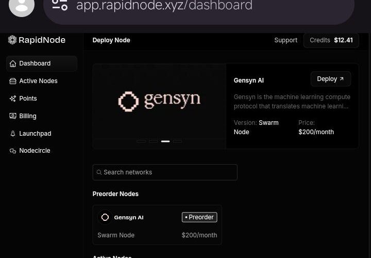Click the 'Preorder Nodes' section heading
This screenshot has width=371, height=258.
[x=115, y=194]
